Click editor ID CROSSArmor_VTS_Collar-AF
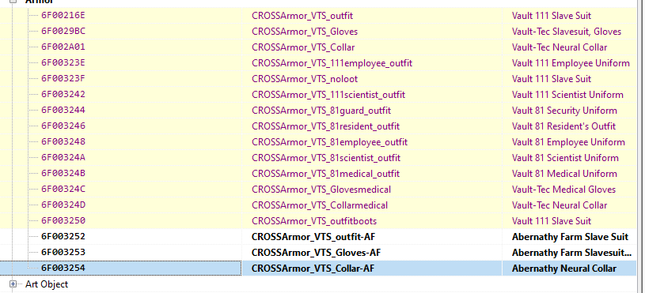Viewport: 645px width, 293px height. pyautogui.click(x=313, y=269)
